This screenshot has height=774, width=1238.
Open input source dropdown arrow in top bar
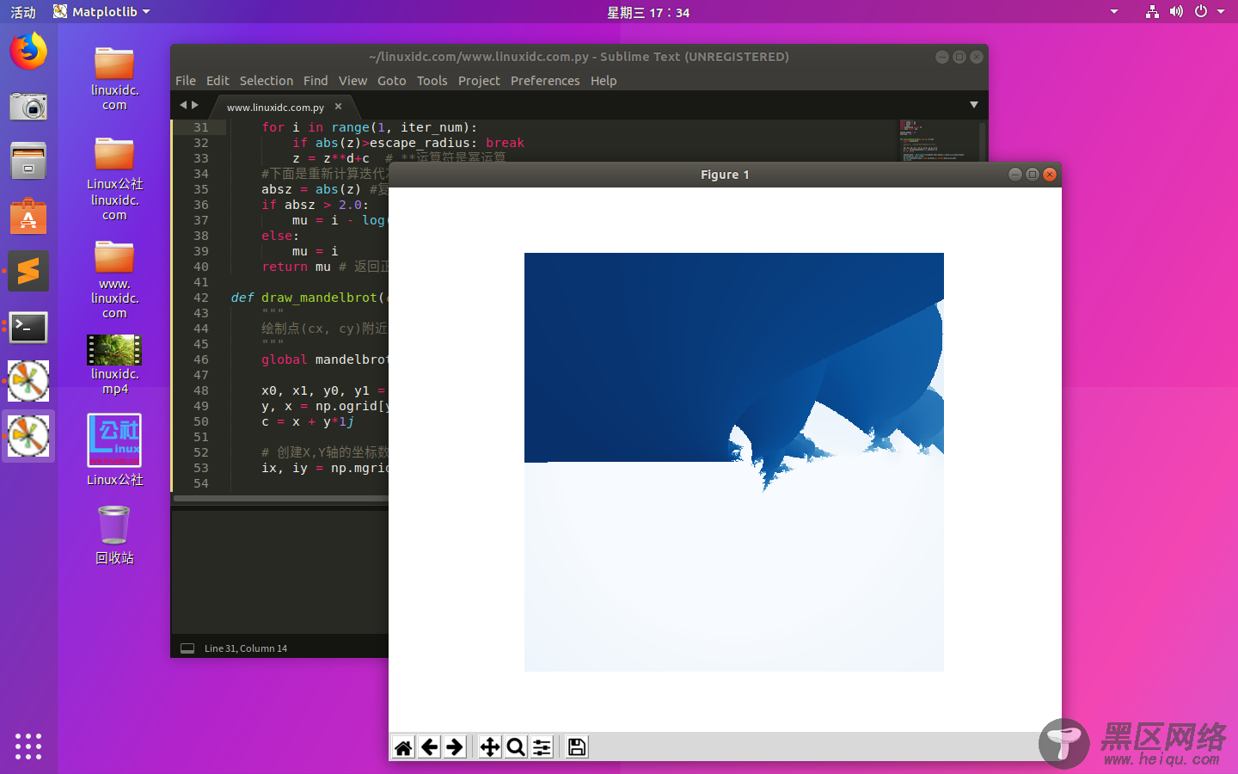click(x=1114, y=12)
